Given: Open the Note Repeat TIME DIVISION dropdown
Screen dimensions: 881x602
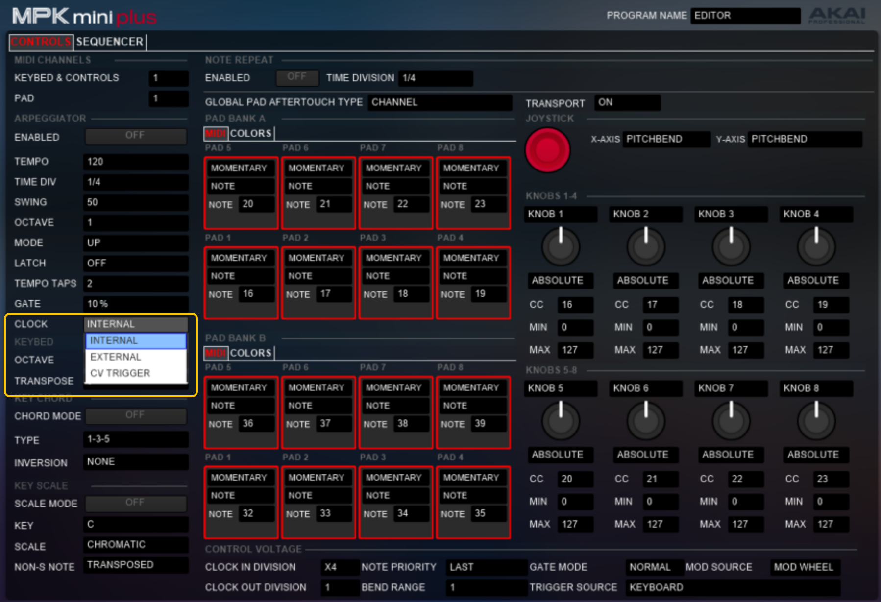Looking at the screenshot, I should click(x=436, y=78).
